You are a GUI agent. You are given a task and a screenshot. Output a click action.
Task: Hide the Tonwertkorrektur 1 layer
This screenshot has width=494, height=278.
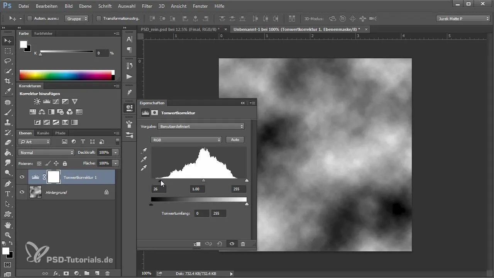tap(22, 177)
